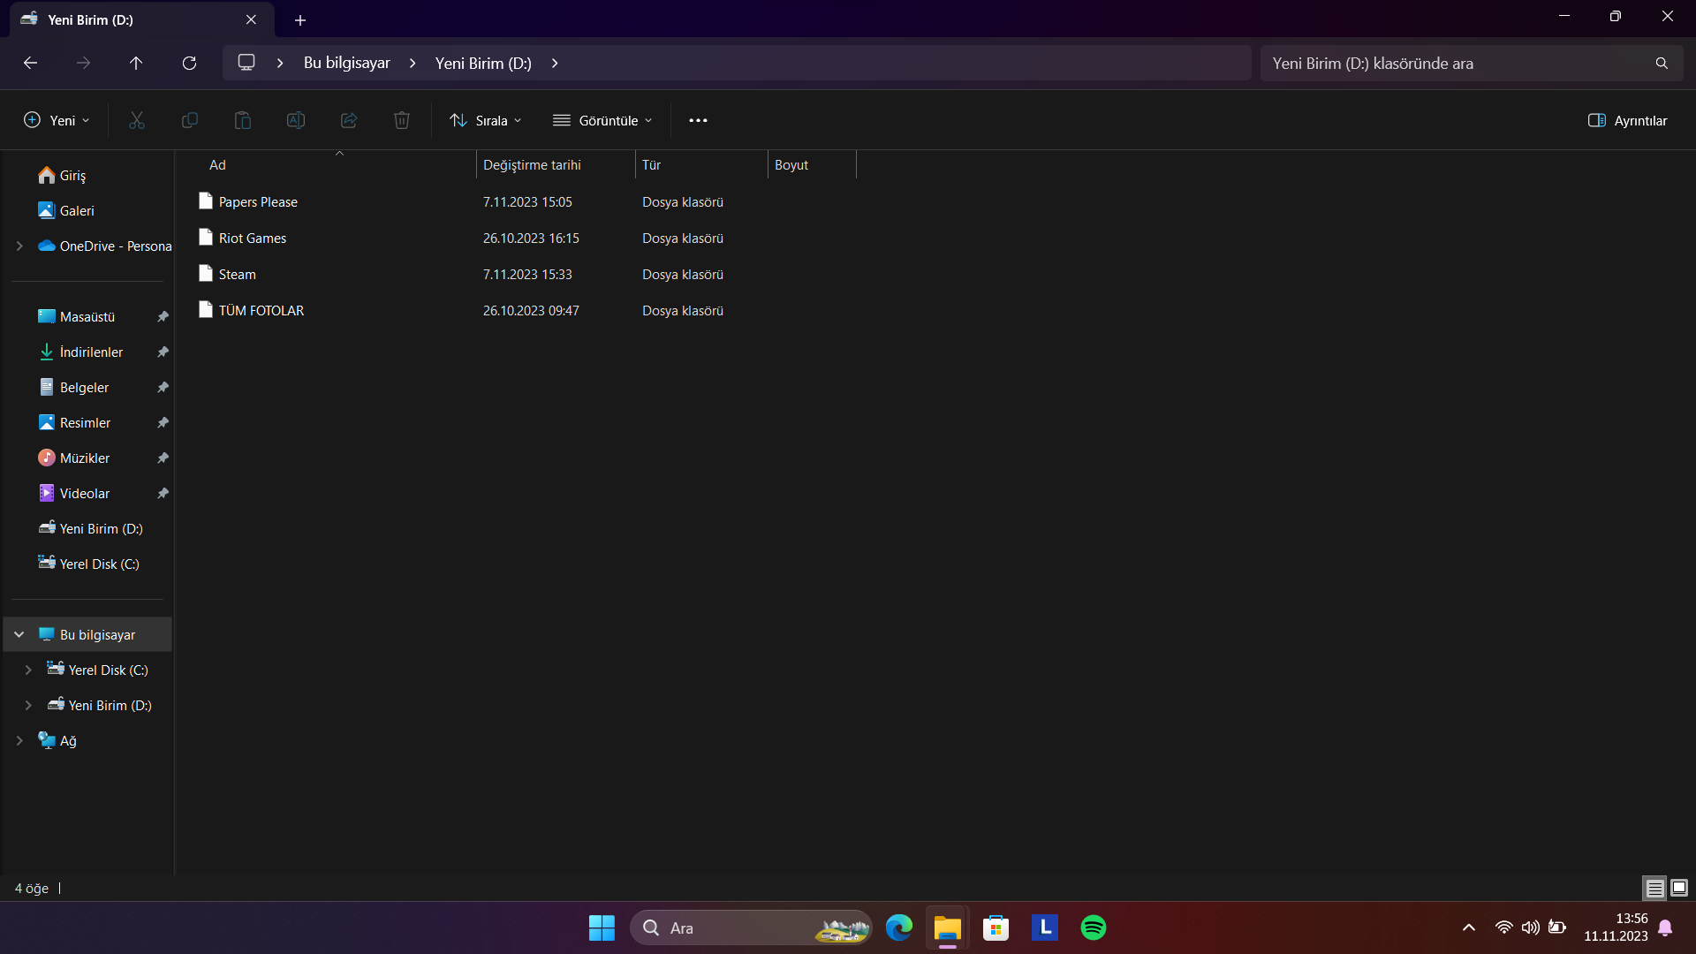The image size is (1696, 954).
Task: Click the Delete trash can icon
Action: [401, 120]
